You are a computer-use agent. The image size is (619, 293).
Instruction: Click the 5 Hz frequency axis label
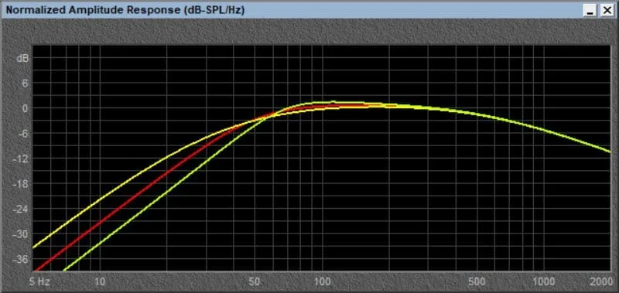(40, 281)
